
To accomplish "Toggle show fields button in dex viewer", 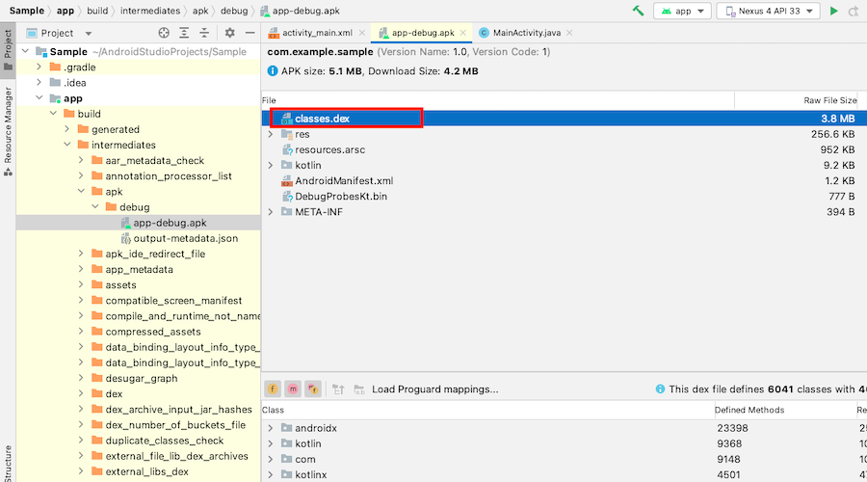I will (x=273, y=389).
